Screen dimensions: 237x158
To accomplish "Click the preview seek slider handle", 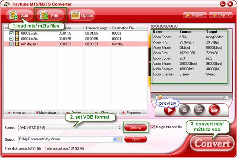I will 160,97.
